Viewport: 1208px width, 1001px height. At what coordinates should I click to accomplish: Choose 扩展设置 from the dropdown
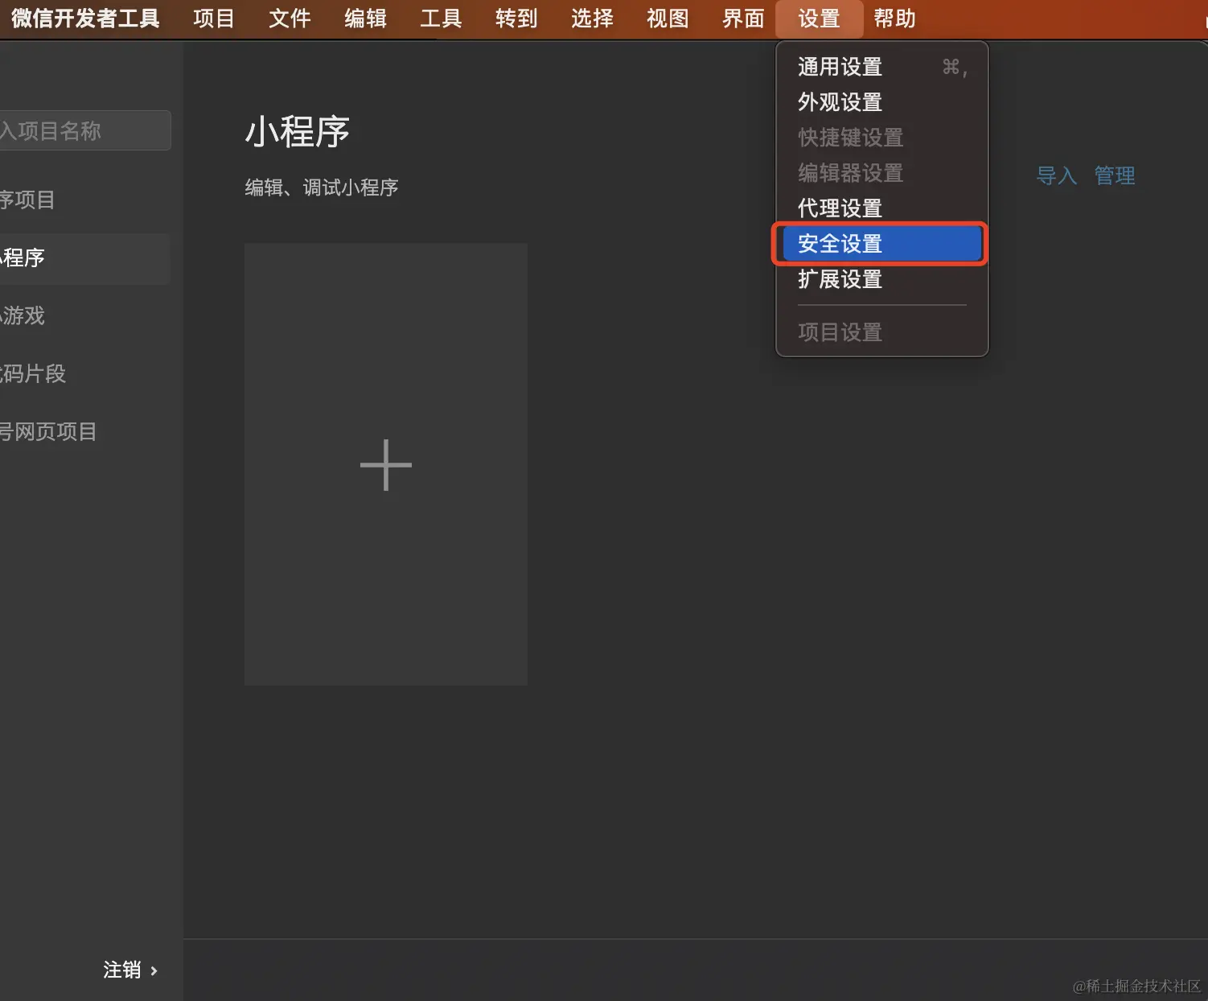click(882, 279)
